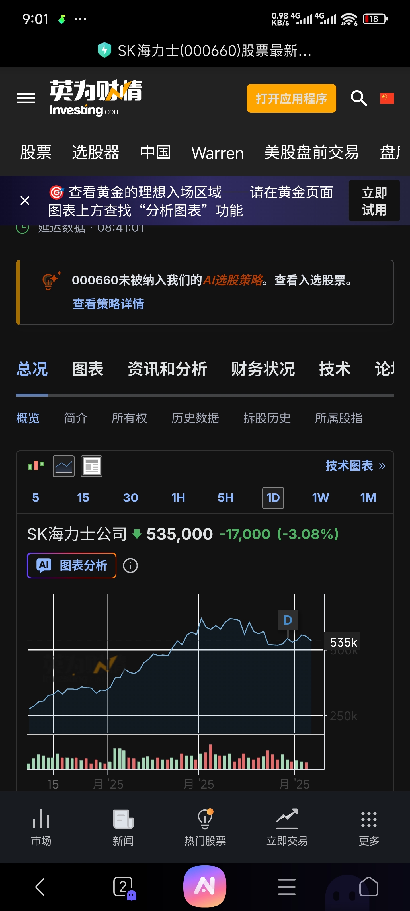Open the search magnifier
Image resolution: width=410 pixels, height=911 pixels.
[359, 98]
